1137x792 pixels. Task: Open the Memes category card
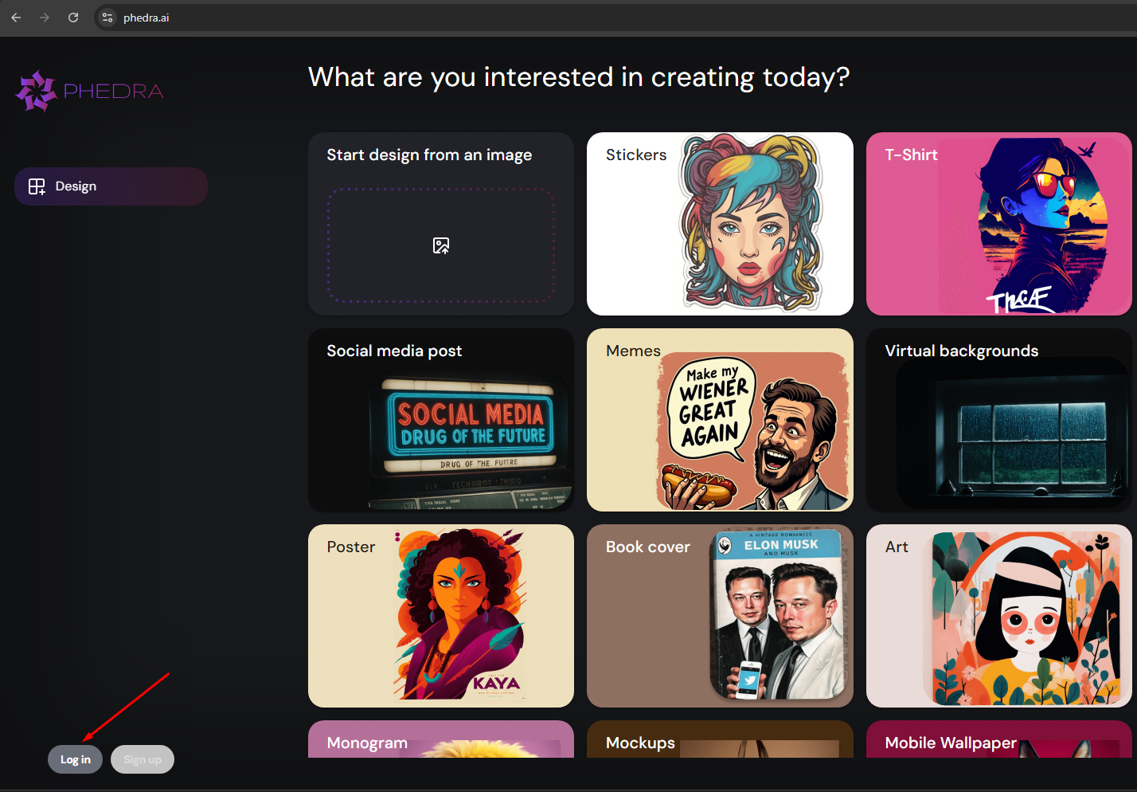(x=720, y=420)
